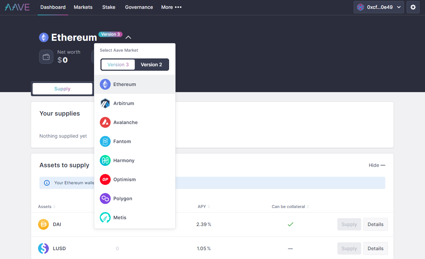Click the 'Nothing supplied yet' text

(x=63, y=136)
